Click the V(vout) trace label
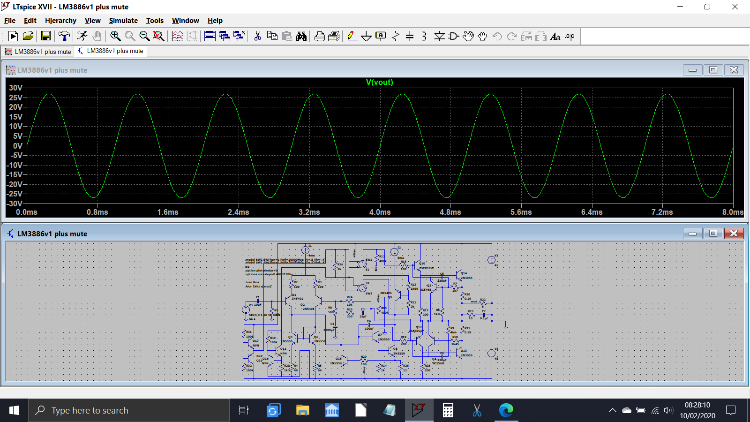Viewport: 750px width, 422px height. point(379,83)
